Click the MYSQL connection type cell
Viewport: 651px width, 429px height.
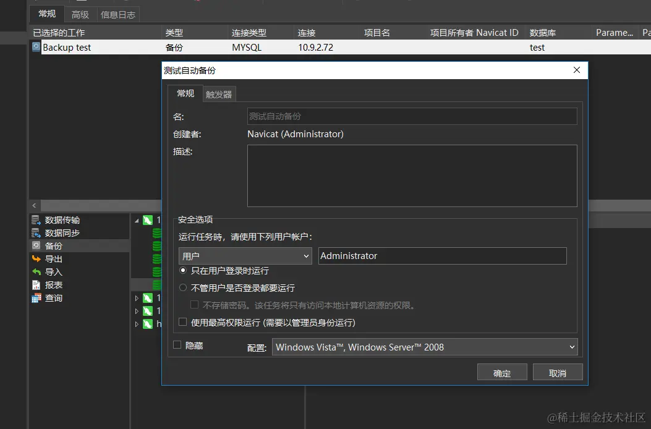[x=247, y=48]
